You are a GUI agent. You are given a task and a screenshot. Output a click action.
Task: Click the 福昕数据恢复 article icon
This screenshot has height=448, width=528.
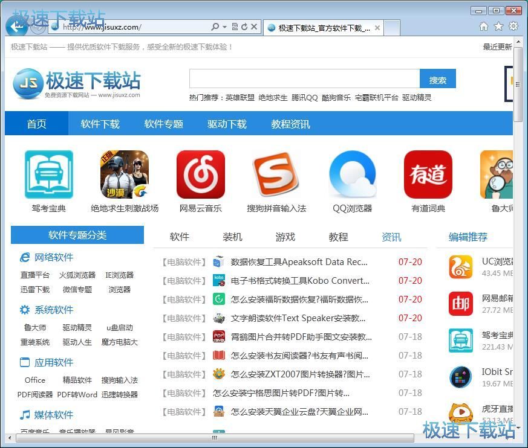click(x=219, y=299)
